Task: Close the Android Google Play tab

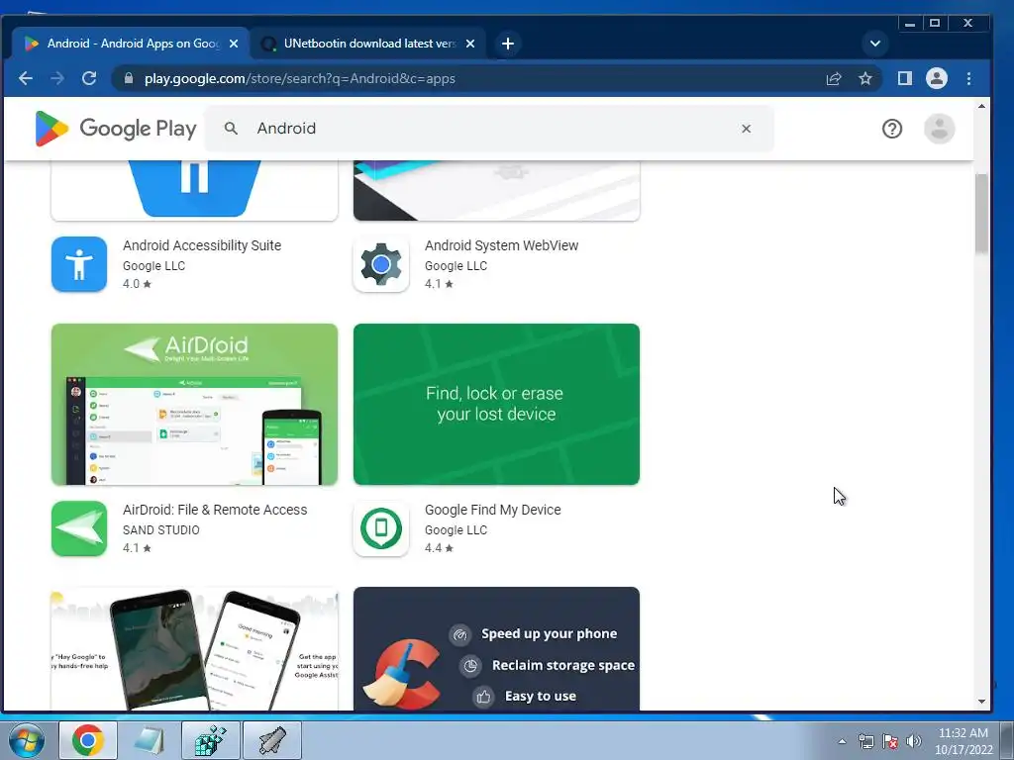Action: pyautogui.click(x=234, y=44)
